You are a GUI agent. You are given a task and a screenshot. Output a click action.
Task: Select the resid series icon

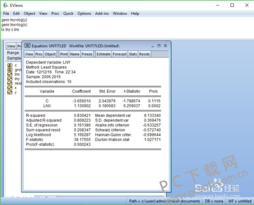pyautogui.click(x=10, y=83)
